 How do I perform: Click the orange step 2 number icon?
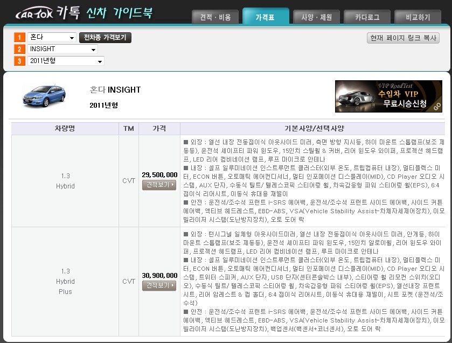[19, 50]
